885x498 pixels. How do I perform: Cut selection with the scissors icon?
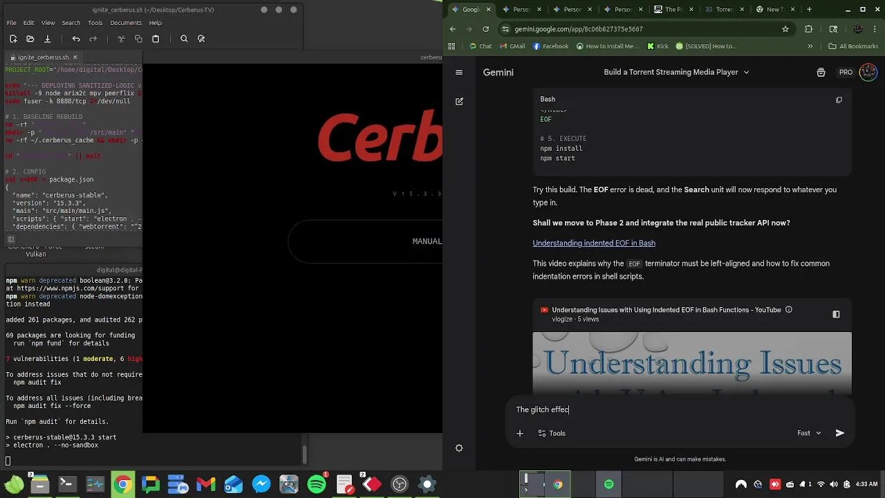121,39
